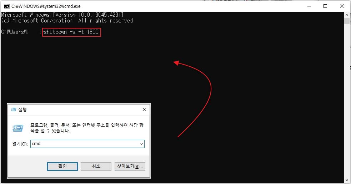351x184 pixels.
Task: Close the 실행 Run dialog
Action: pos(144,109)
